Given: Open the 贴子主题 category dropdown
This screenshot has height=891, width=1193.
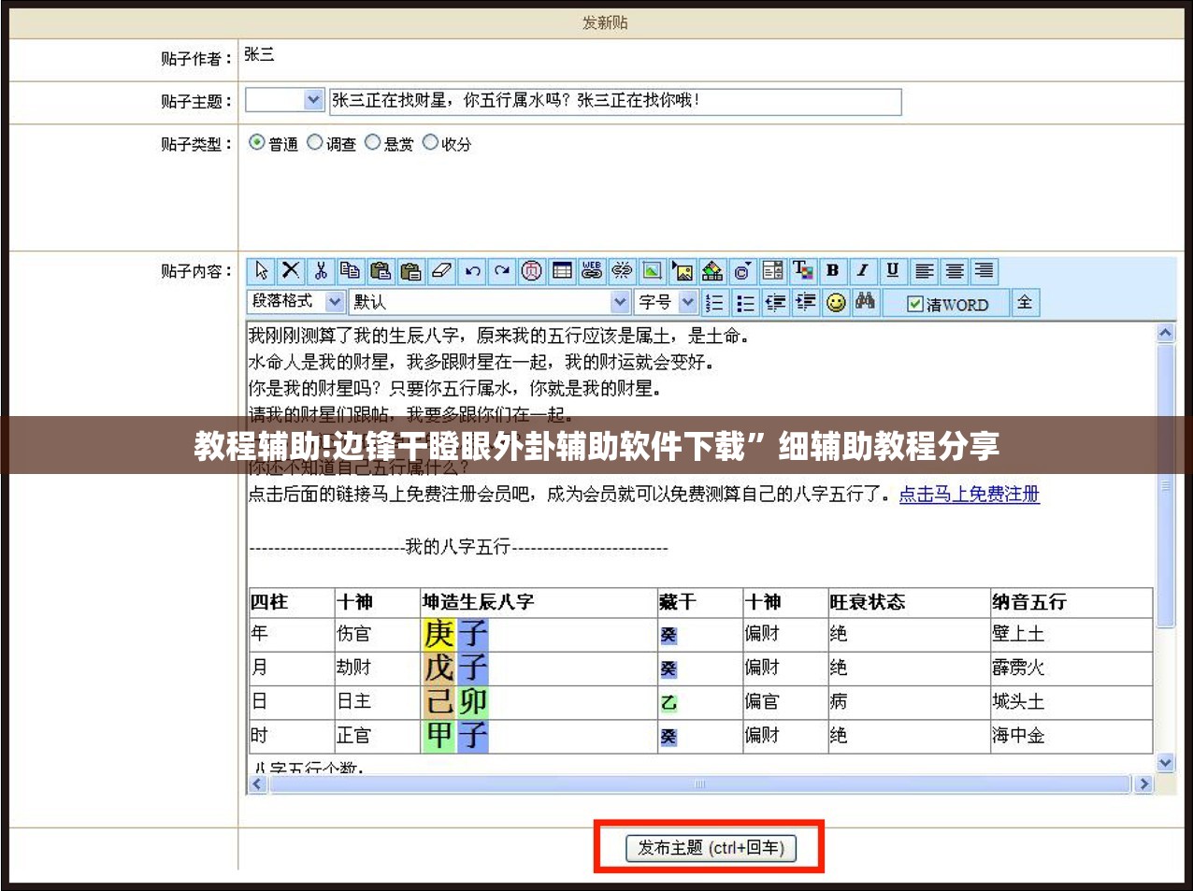Looking at the screenshot, I should tap(284, 100).
